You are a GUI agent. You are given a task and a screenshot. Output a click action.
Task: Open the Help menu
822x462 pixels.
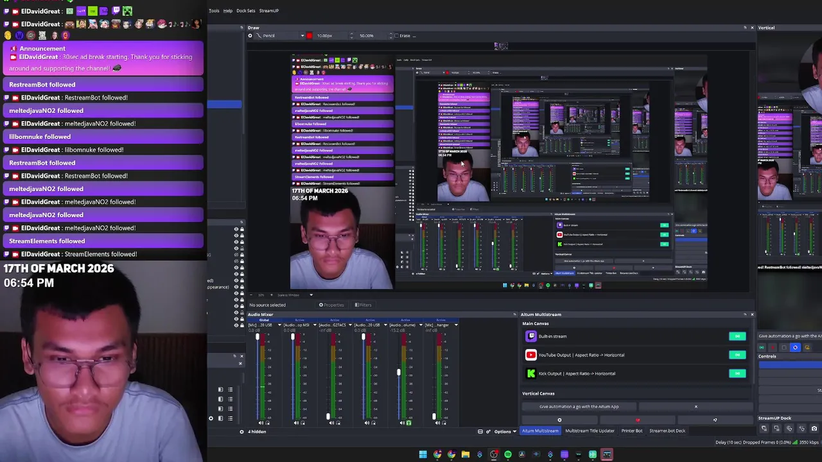[x=228, y=10]
